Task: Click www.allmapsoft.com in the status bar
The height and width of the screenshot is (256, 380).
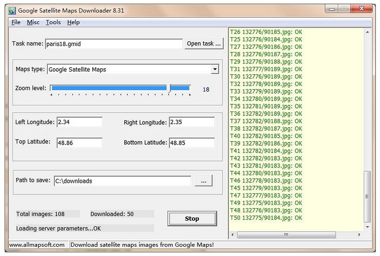Action: (x=37, y=245)
